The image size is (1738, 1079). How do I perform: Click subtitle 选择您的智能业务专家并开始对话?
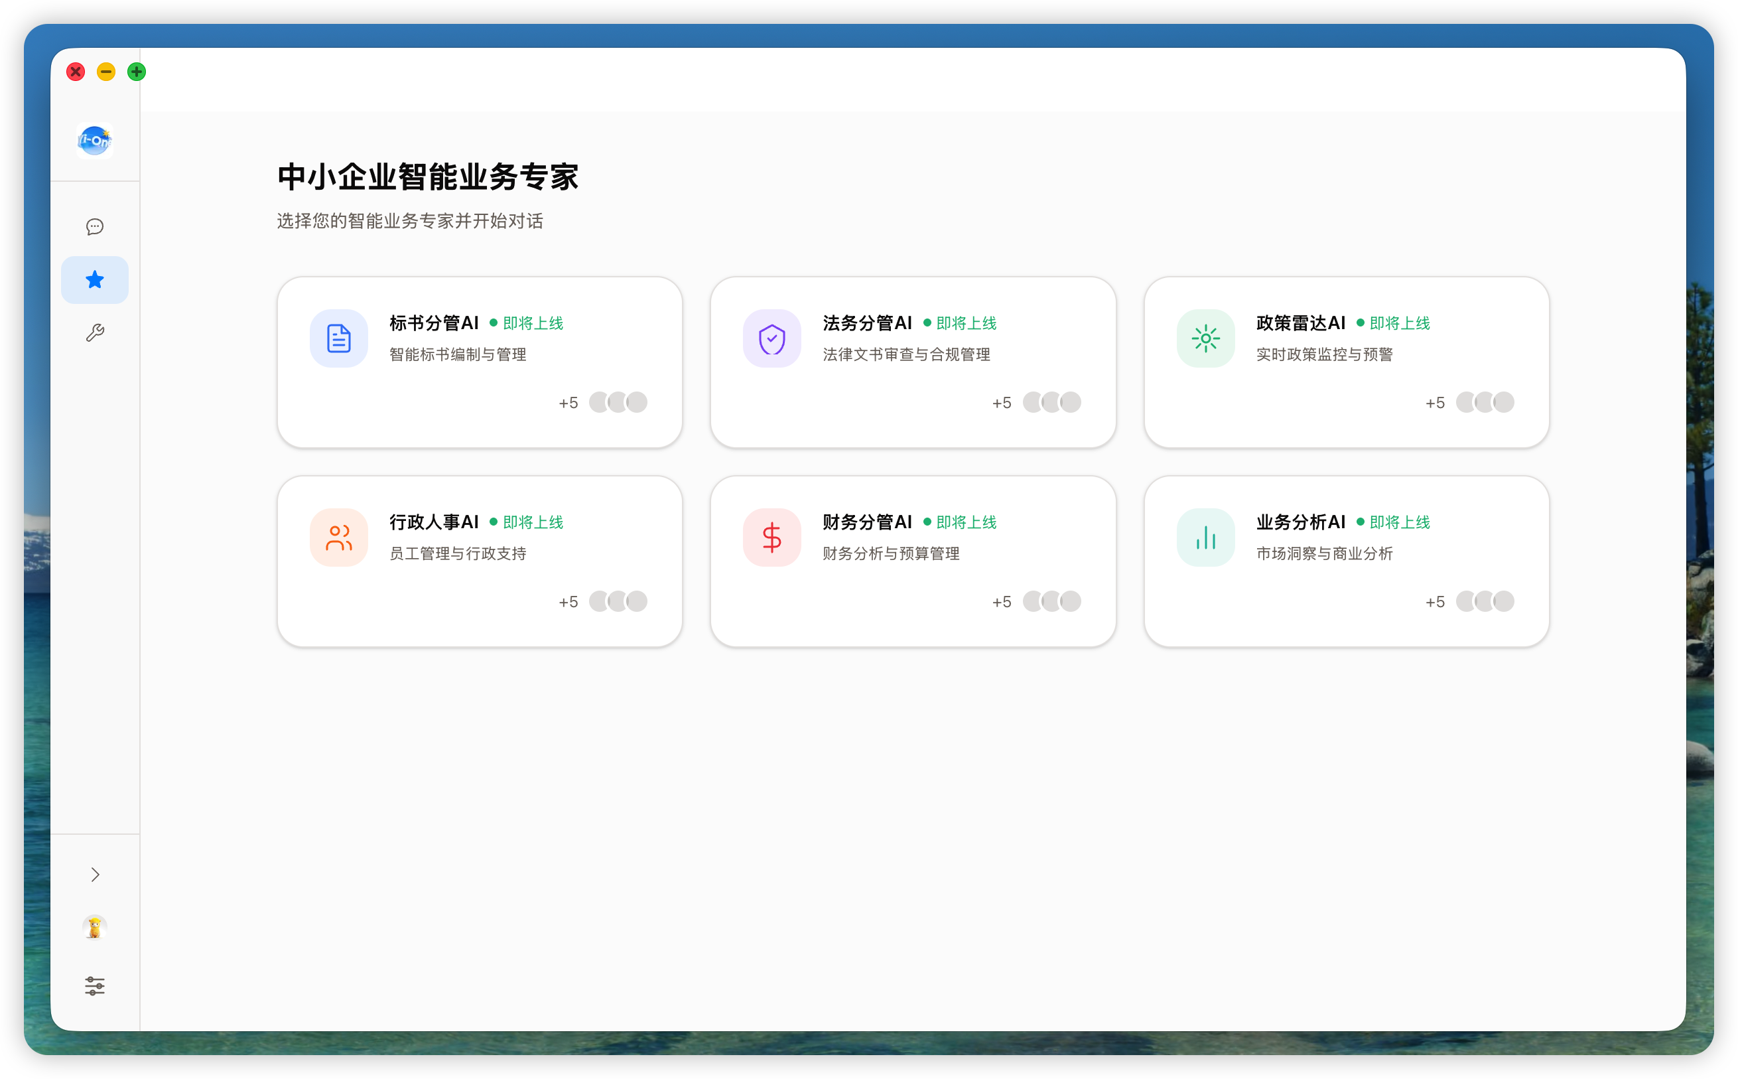tap(410, 221)
